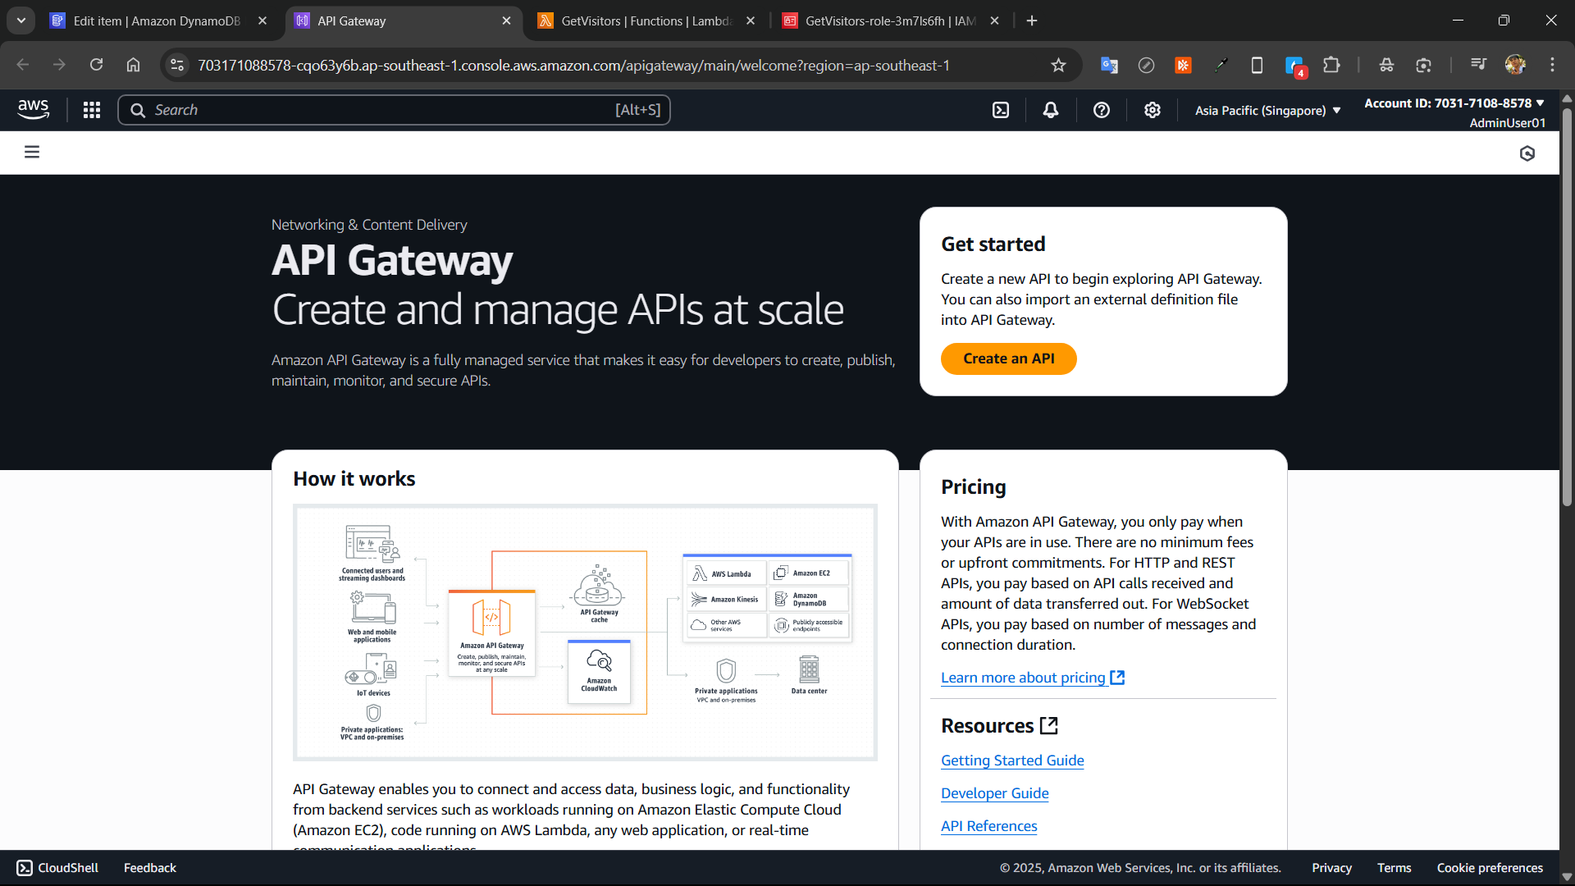Bookmark this page with the star icon

point(1058,66)
